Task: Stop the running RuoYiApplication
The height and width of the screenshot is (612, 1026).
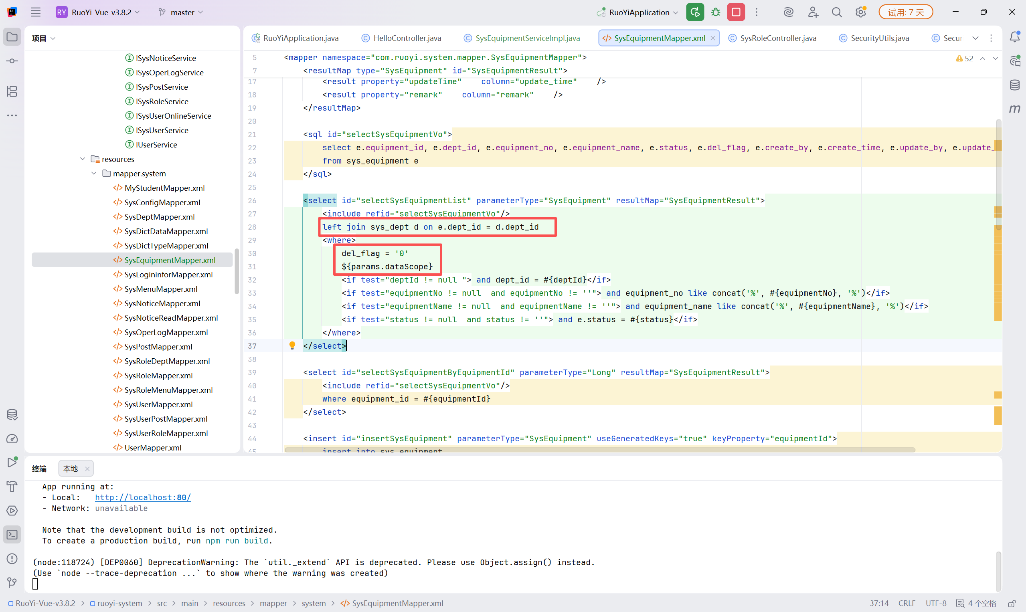Action: (736, 12)
